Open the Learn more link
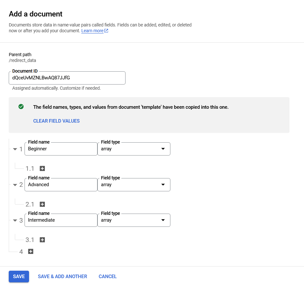 (x=92, y=31)
